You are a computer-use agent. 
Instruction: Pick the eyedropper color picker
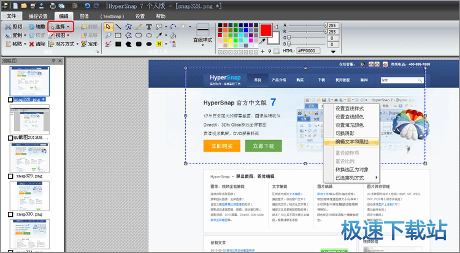point(263,41)
